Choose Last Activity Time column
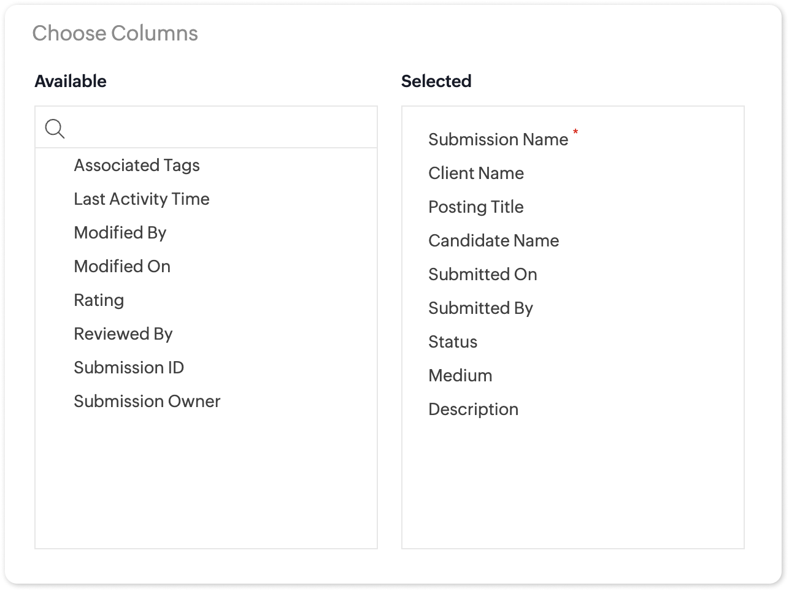This screenshot has height=591, width=789. (142, 199)
